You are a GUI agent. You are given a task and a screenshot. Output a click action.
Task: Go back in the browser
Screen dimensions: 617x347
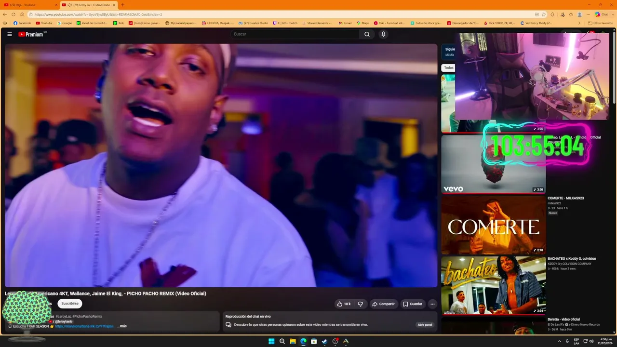[5, 14]
